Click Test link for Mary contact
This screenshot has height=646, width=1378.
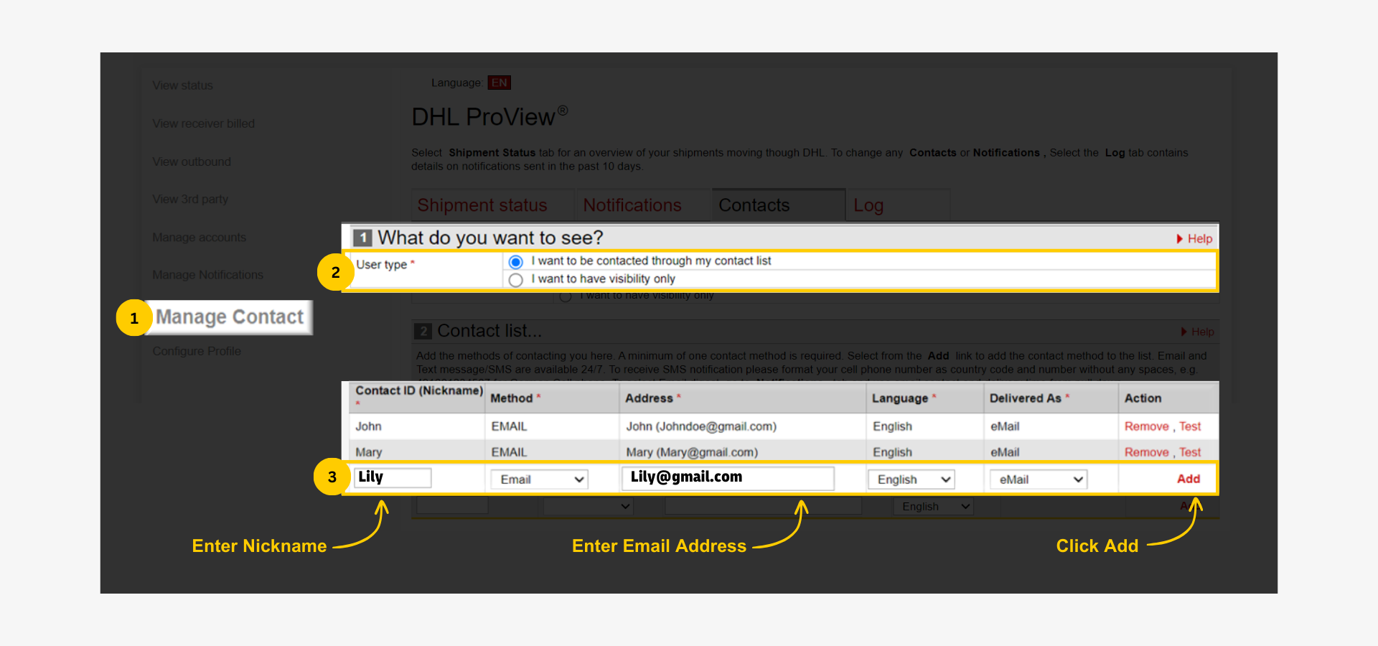tap(1190, 452)
